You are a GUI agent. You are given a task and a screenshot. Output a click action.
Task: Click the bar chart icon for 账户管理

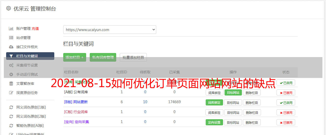pos(11,29)
